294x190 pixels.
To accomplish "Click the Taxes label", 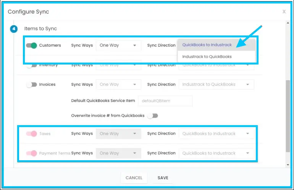I will pyautogui.click(x=45, y=134).
